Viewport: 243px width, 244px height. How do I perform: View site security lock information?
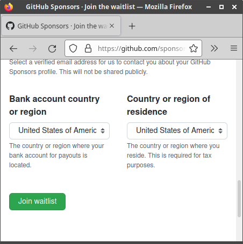coord(88,48)
